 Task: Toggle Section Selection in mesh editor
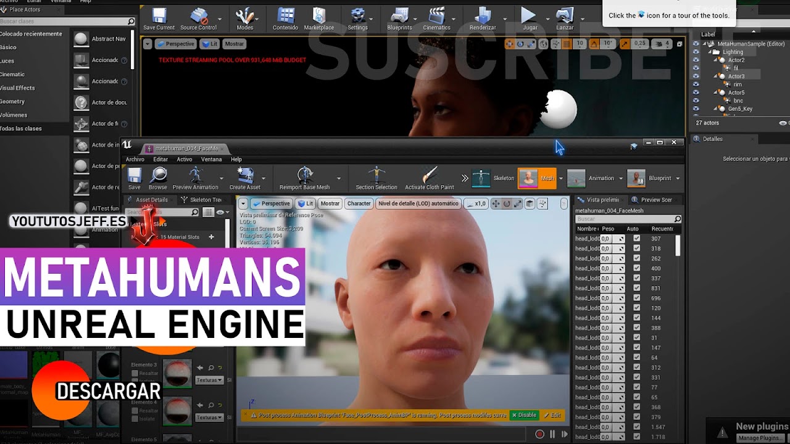[376, 179]
